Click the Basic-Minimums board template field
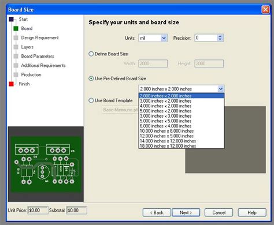 tap(120, 110)
